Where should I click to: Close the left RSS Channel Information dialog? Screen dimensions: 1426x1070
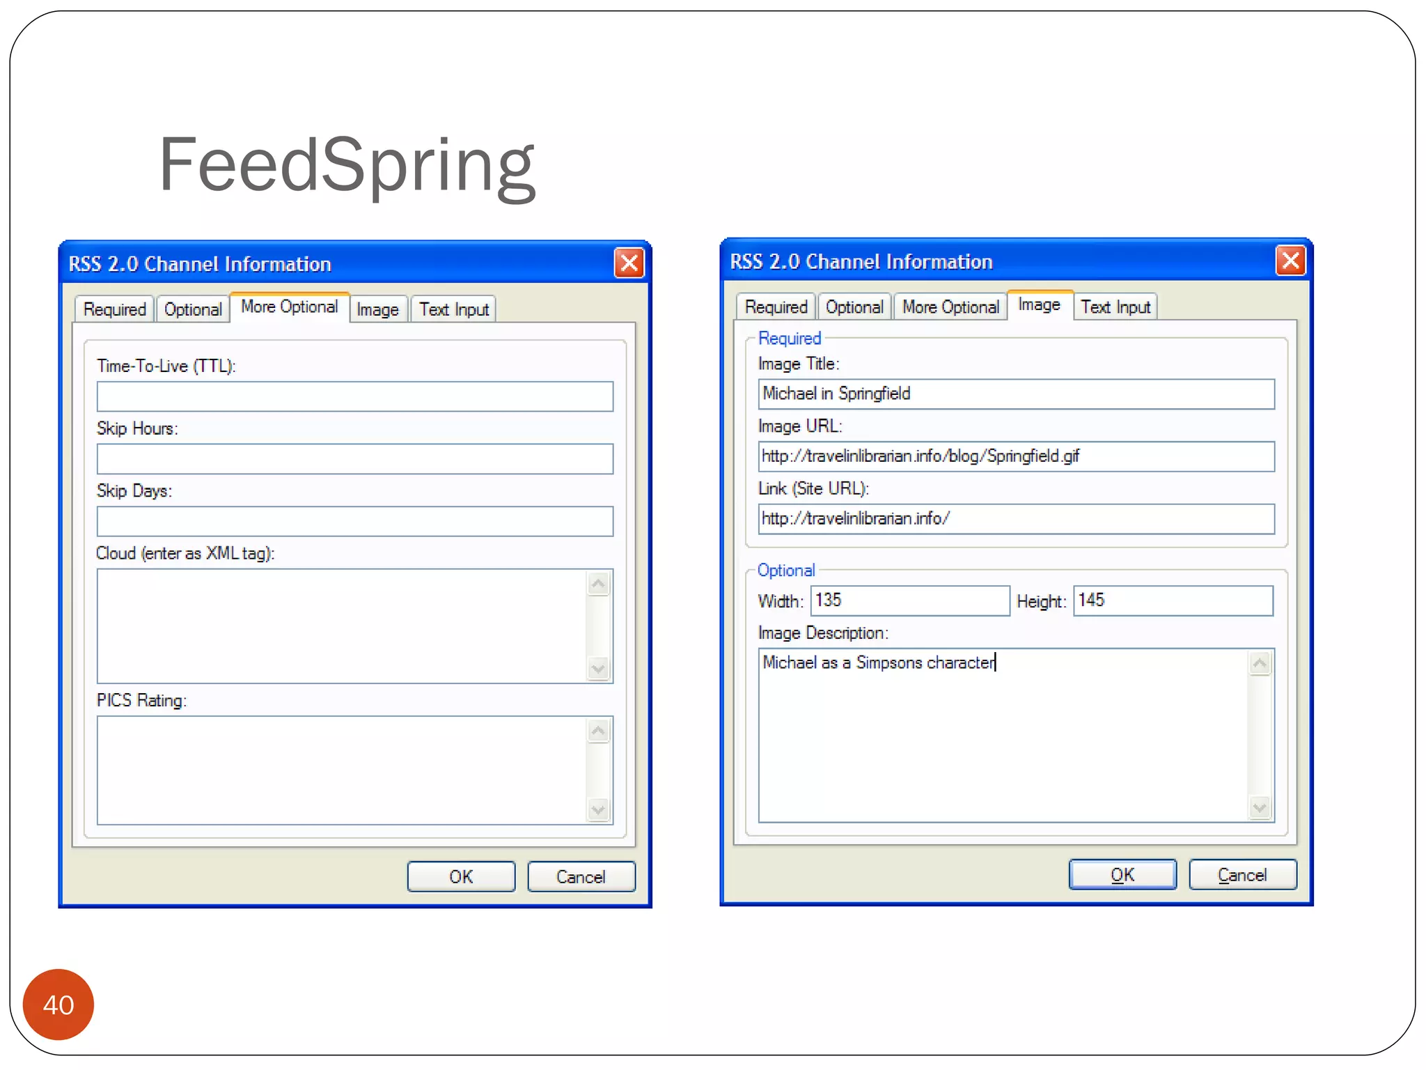629,263
